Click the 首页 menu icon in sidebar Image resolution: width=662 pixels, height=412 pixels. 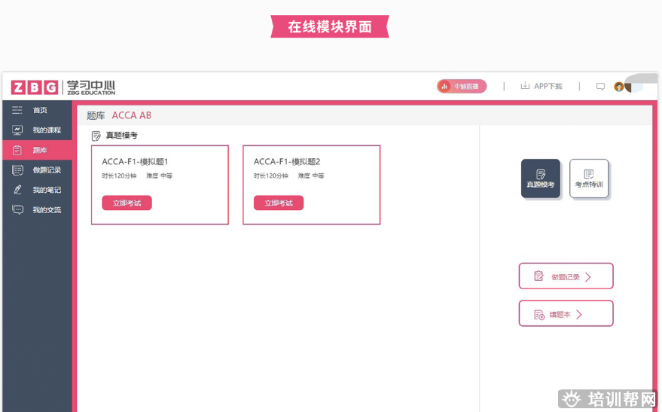coord(17,110)
